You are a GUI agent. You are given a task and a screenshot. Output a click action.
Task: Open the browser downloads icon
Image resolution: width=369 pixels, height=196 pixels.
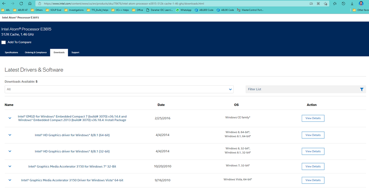click(x=352, y=3)
